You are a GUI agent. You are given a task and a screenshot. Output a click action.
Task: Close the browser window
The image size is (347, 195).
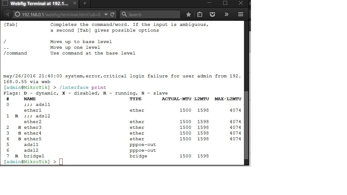tap(241, 3)
